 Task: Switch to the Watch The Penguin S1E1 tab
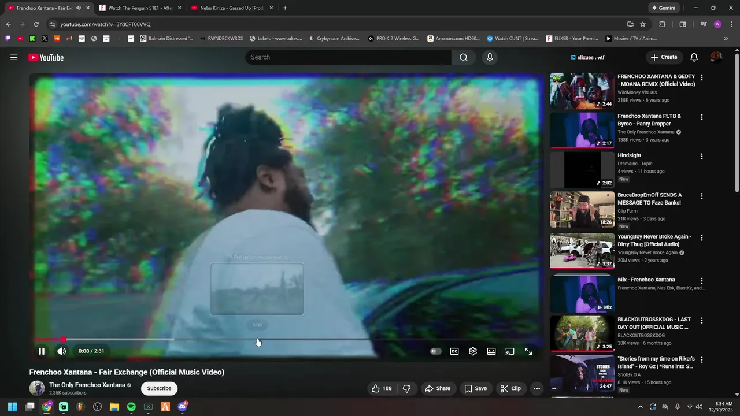pyautogui.click(x=139, y=8)
